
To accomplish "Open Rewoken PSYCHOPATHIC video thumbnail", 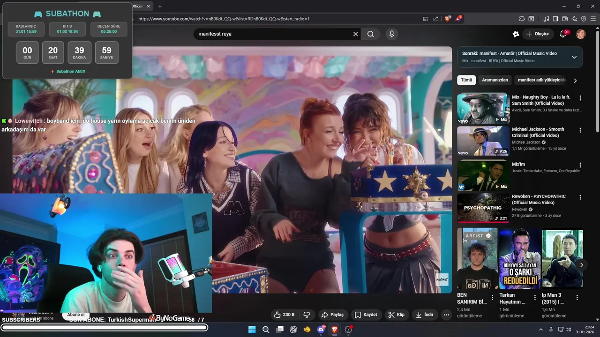I will coord(483,208).
